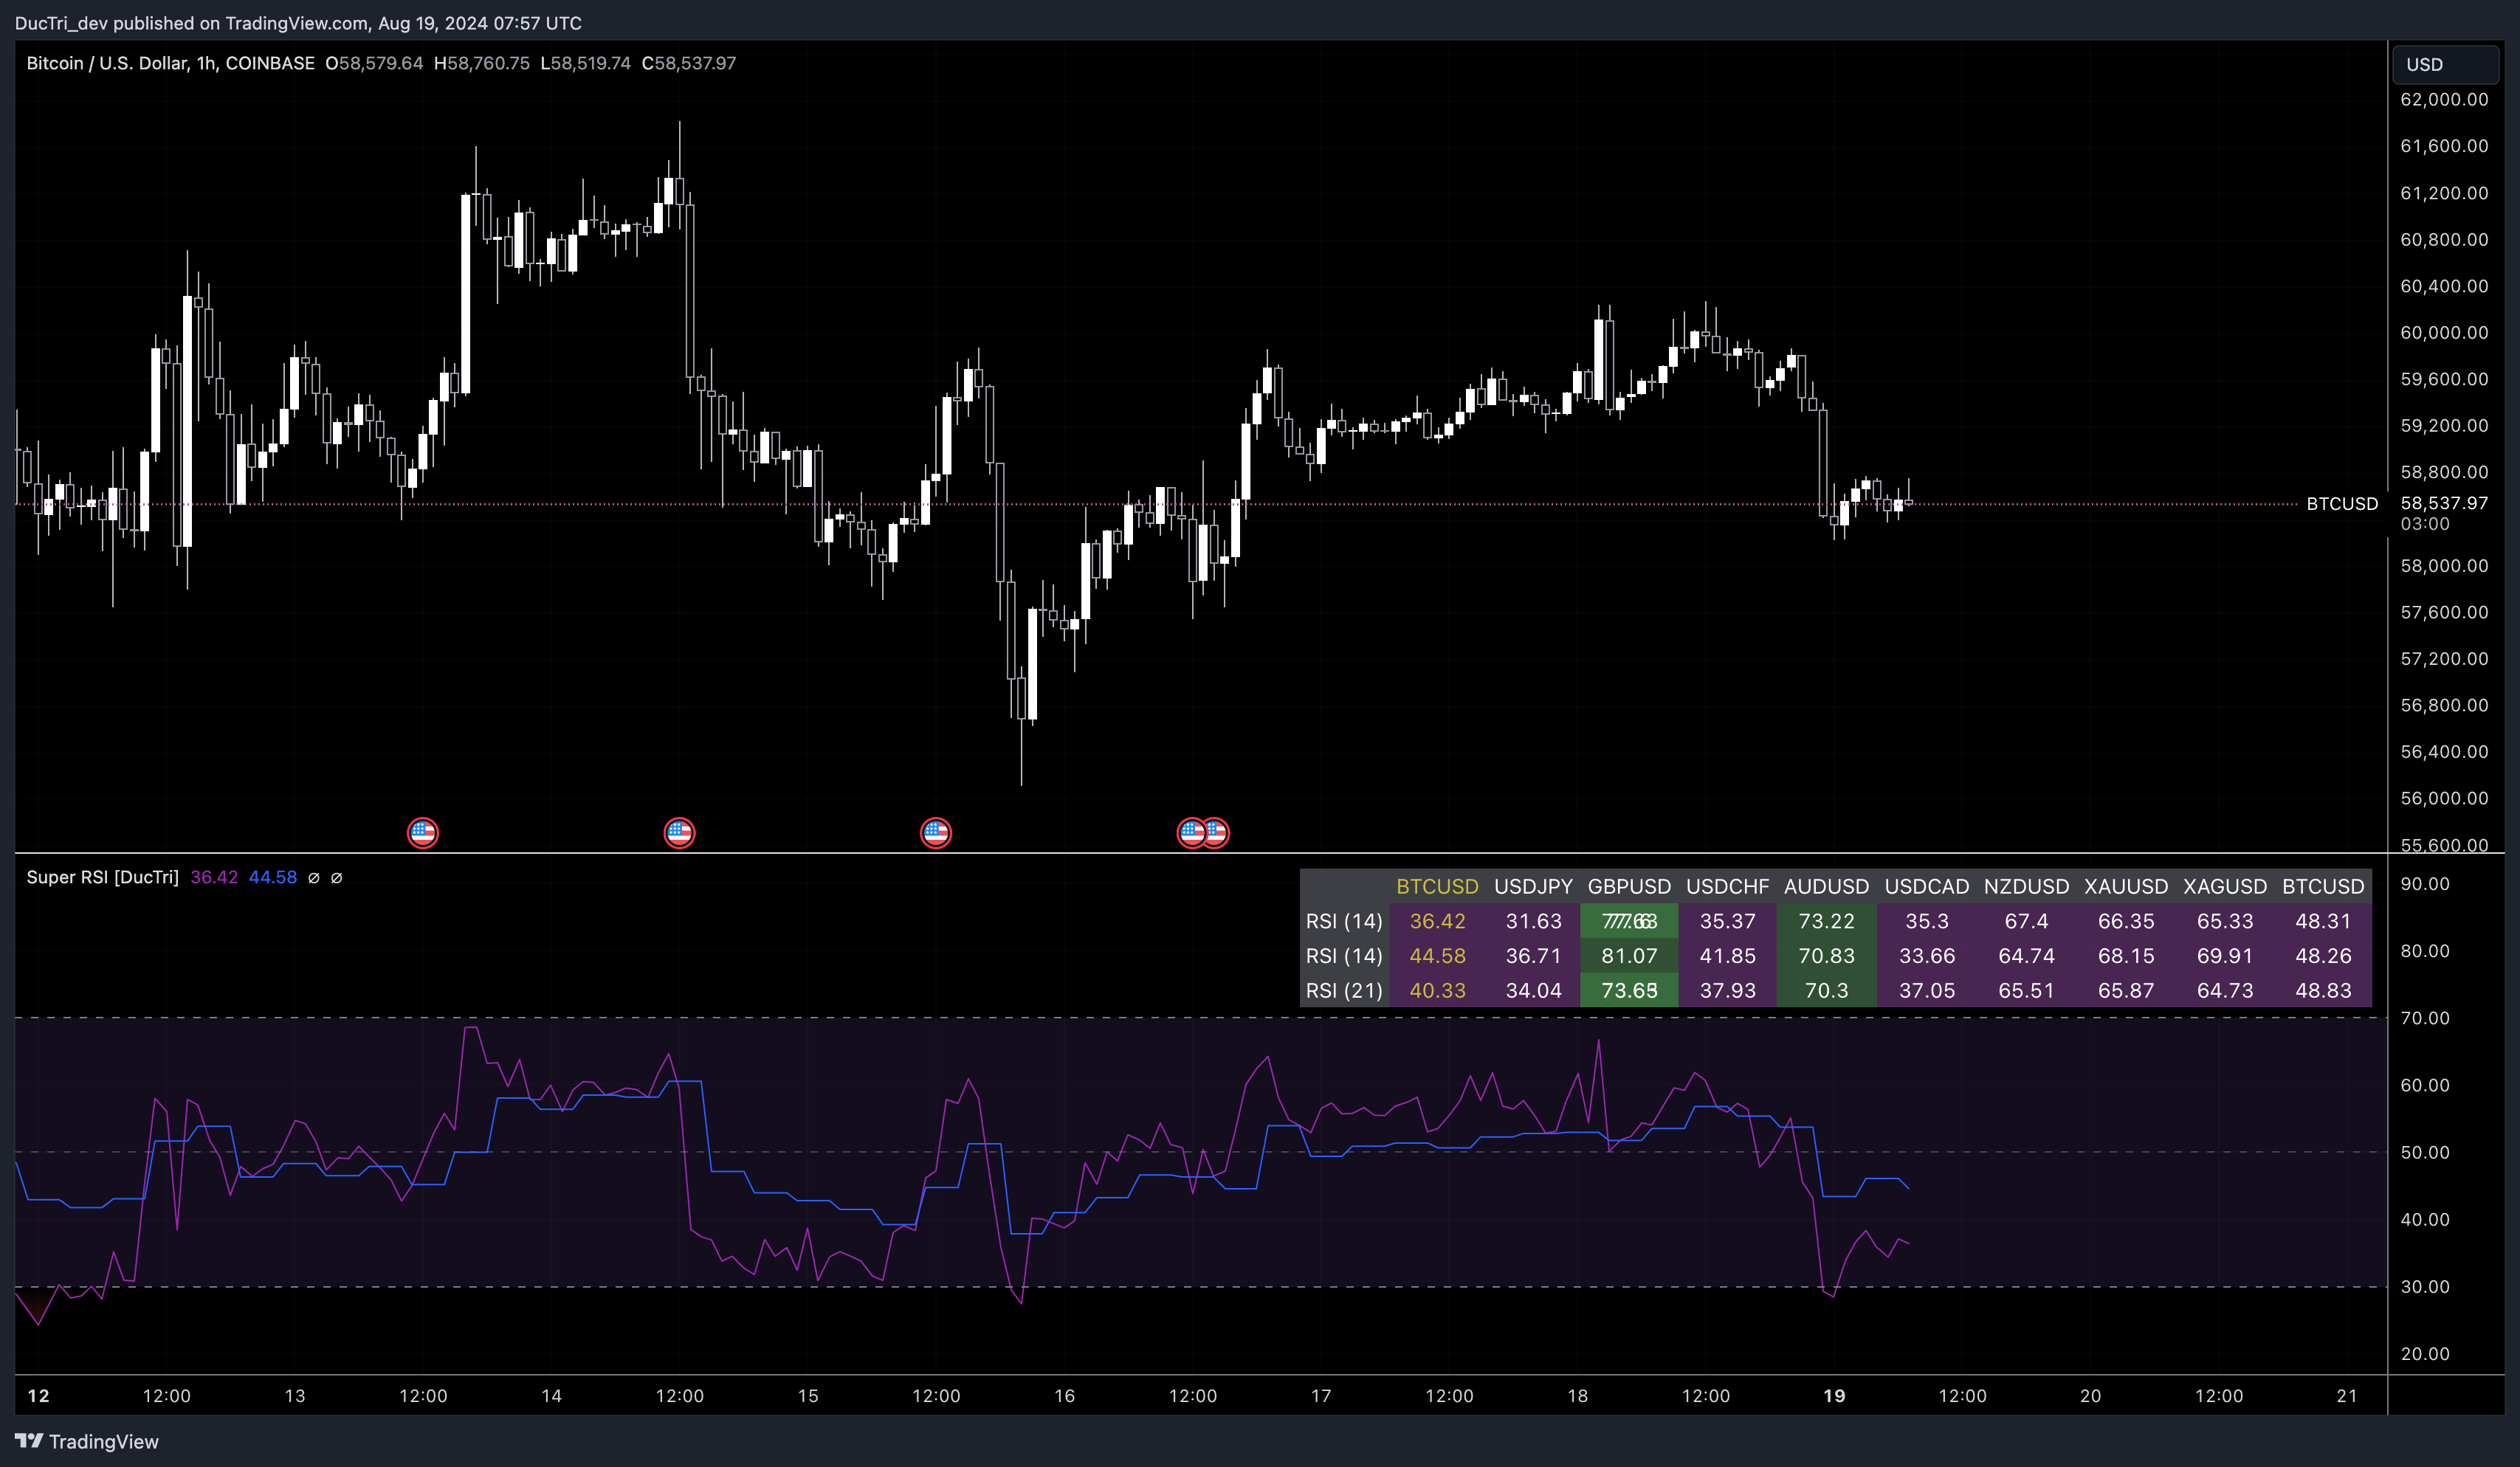Select the yellow BTCUSD column header in the table

pyautogui.click(x=1437, y=886)
